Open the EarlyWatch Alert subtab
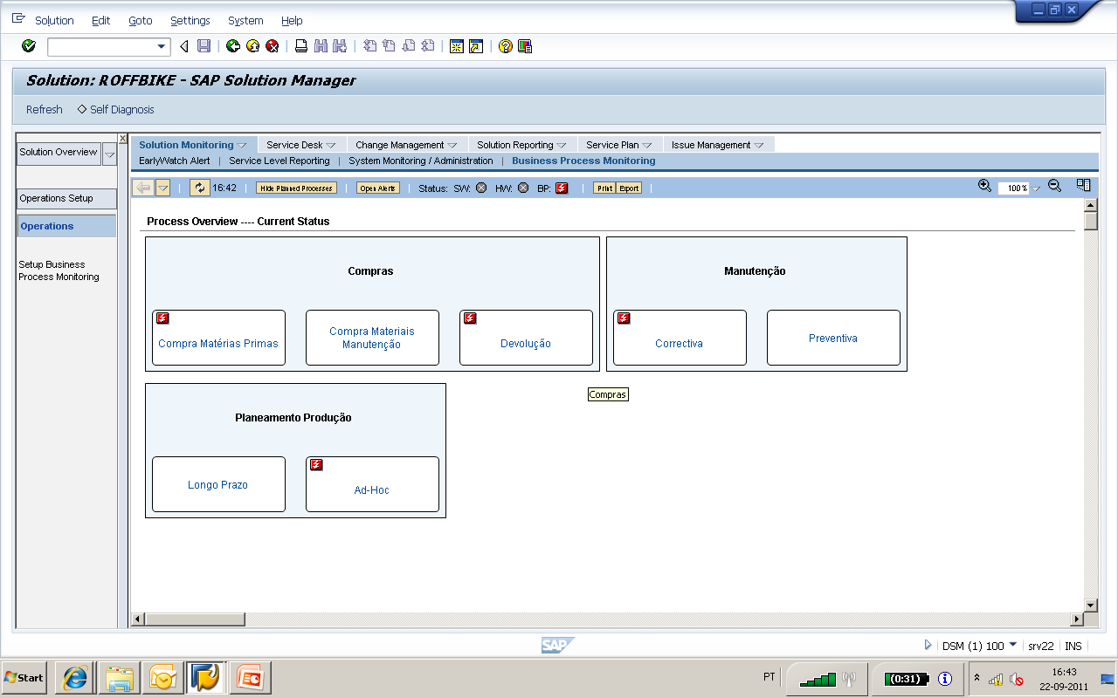The height and width of the screenshot is (698, 1118). 175,161
